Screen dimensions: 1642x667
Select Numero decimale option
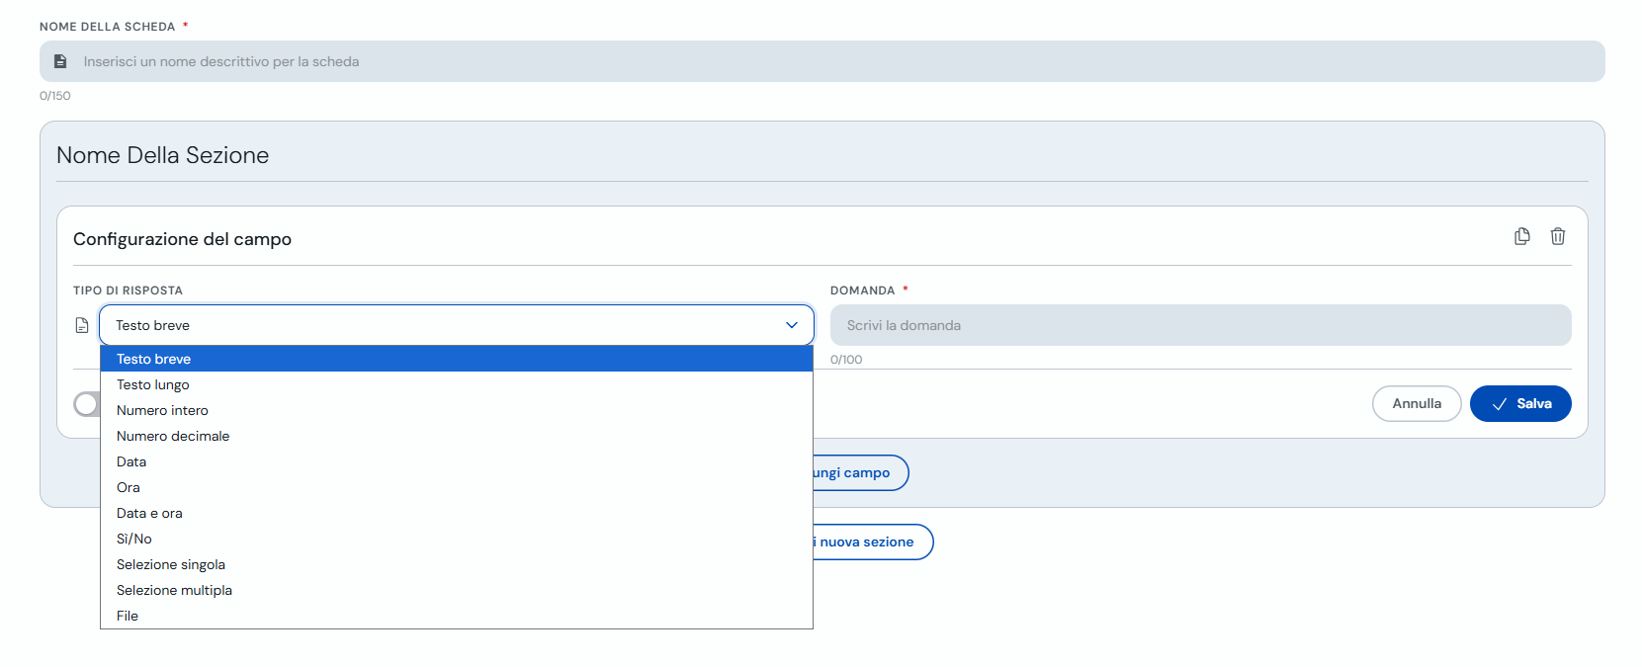(457, 436)
